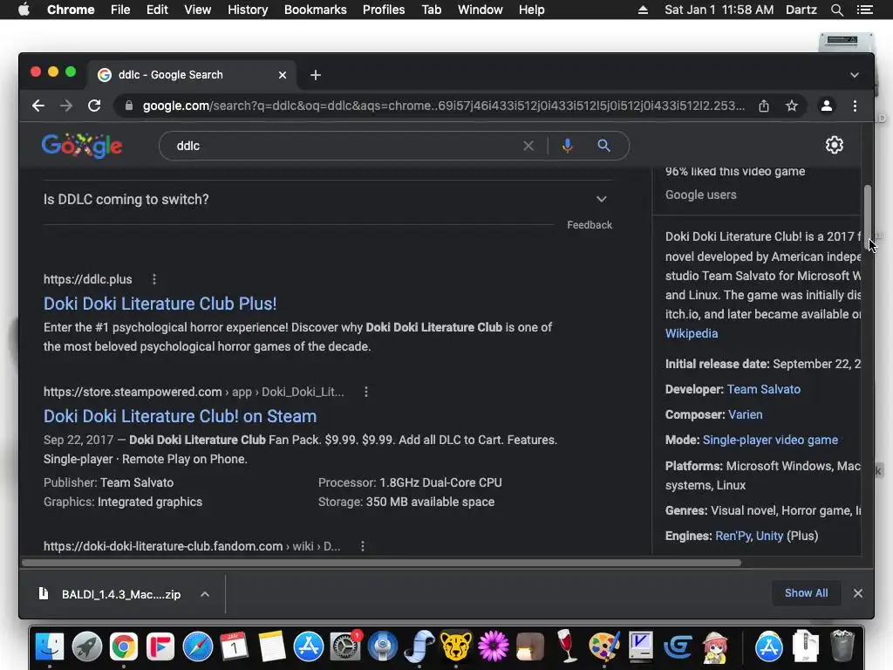Screen dimensions: 893x670
Task: Open the cheetah app in dock
Action: [455, 646]
